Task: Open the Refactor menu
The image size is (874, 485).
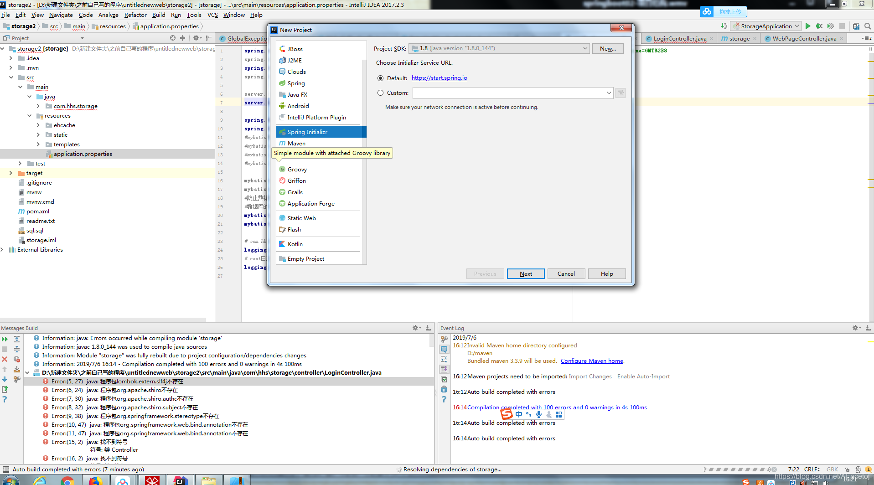Action: pyautogui.click(x=135, y=15)
